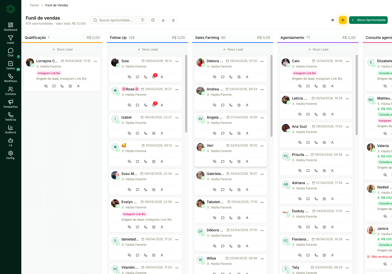This screenshot has height=274, width=392.
Task: Click the comment icon on Priscila's card
Action: (308, 171)
